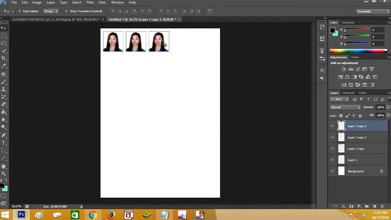Viewport: 391px width, 220px height.
Task: Open the Essentials workspace dropdown
Action: 373,12
